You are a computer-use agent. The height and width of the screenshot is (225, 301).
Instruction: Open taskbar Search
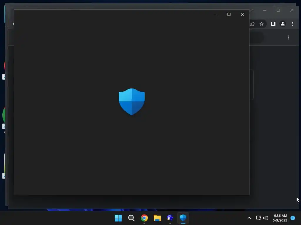[x=131, y=218]
